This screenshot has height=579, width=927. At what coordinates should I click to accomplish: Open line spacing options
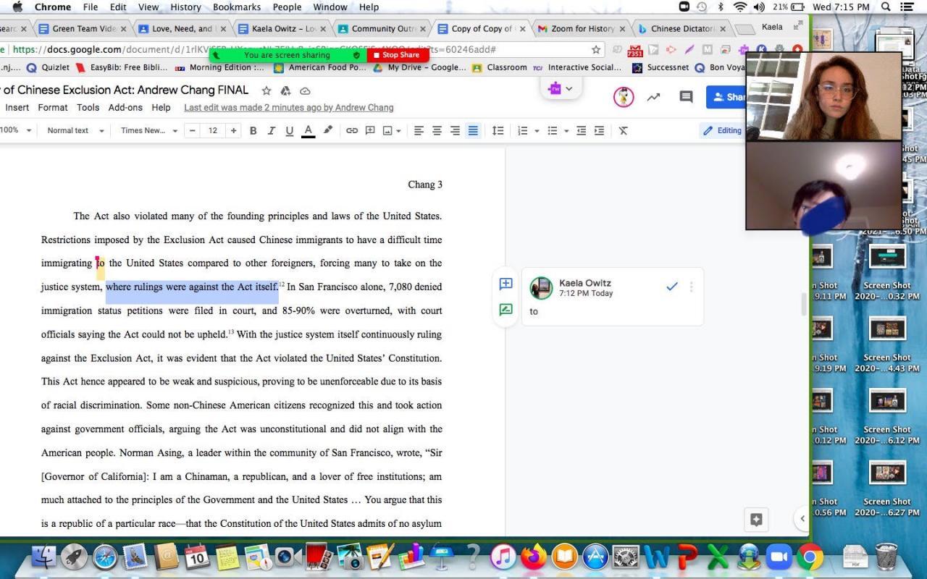pyautogui.click(x=498, y=130)
